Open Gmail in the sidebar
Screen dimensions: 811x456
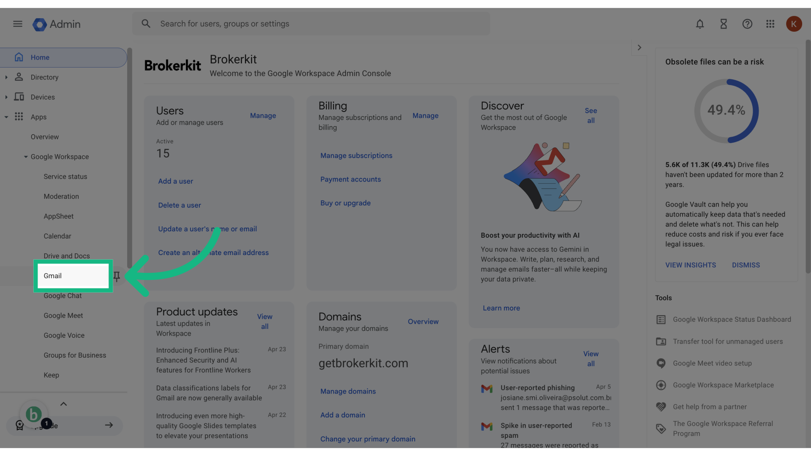click(x=73, y=276)
